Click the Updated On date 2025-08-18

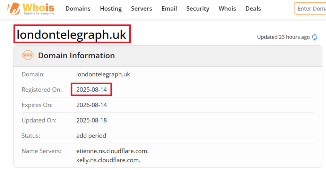[x=92, y=120]
